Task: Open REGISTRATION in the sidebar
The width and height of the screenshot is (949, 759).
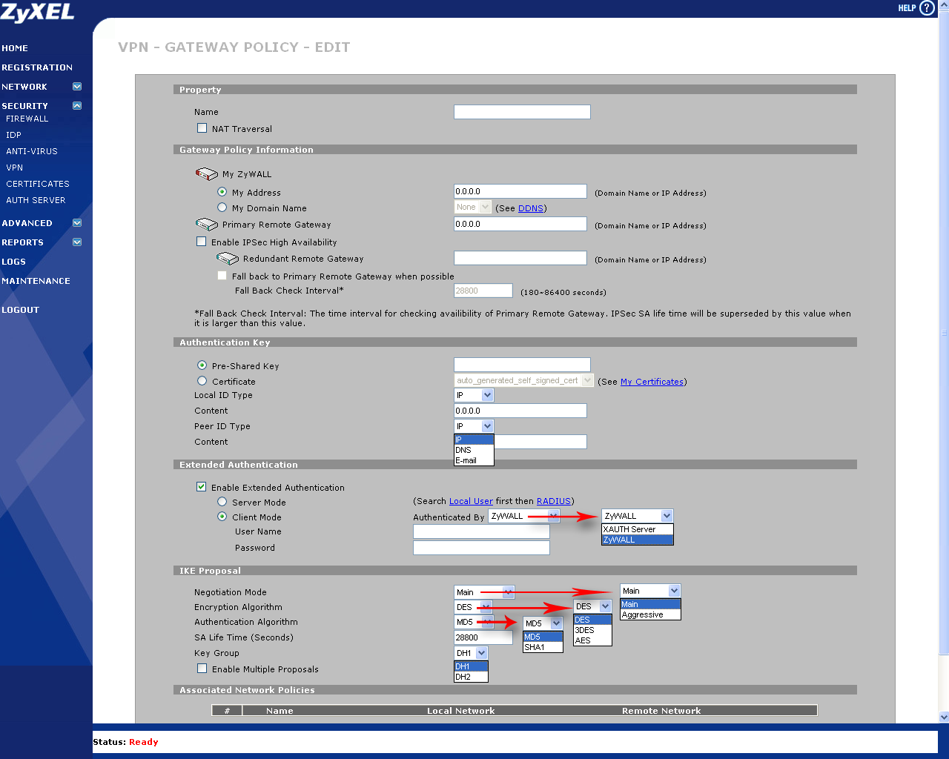Action: [x=37, y=67]
